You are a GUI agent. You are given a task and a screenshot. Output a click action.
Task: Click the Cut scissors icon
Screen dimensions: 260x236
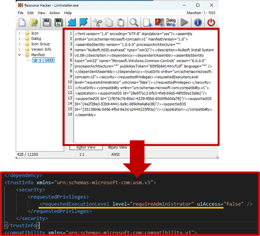[x=97, y=22]
